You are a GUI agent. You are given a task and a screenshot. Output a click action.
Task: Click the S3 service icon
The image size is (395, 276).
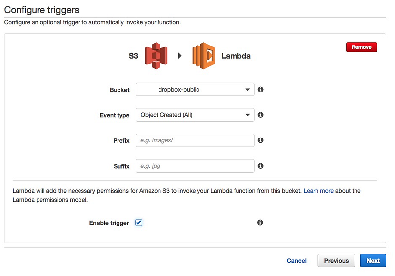156,56
